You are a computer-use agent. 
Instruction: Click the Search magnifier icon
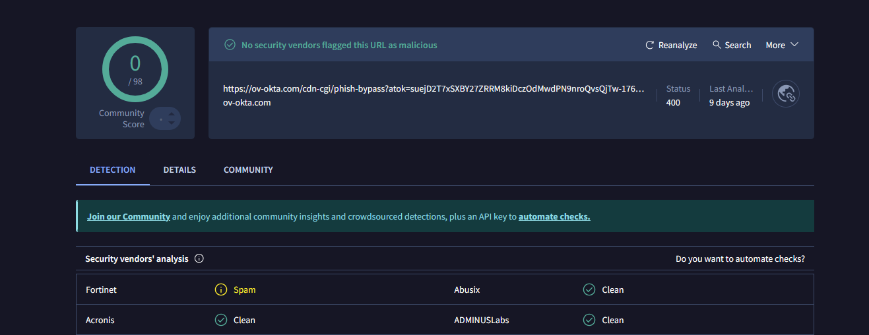(717, 45)
